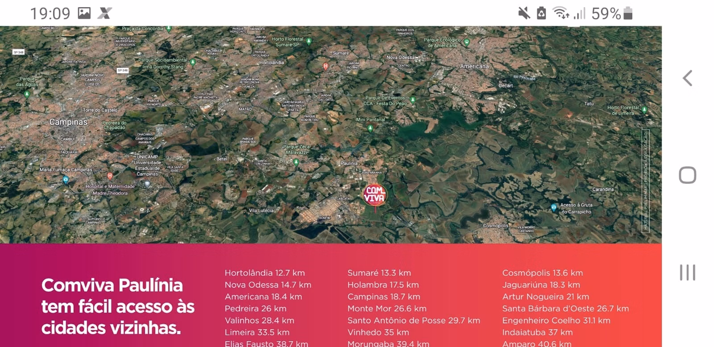Tap the Horto Florestal de Limeira marker

644,109
